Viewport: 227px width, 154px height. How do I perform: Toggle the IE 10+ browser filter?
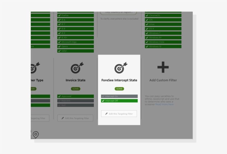point(75,37)
